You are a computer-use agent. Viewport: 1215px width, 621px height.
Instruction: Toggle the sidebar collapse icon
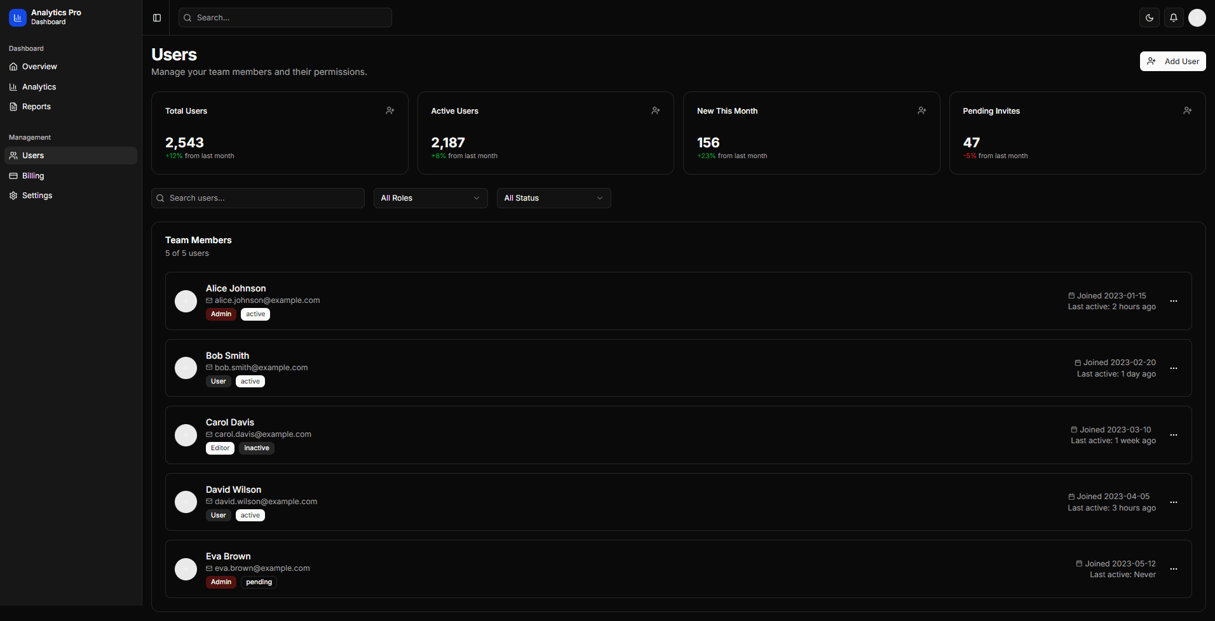(x=157, y=17)
